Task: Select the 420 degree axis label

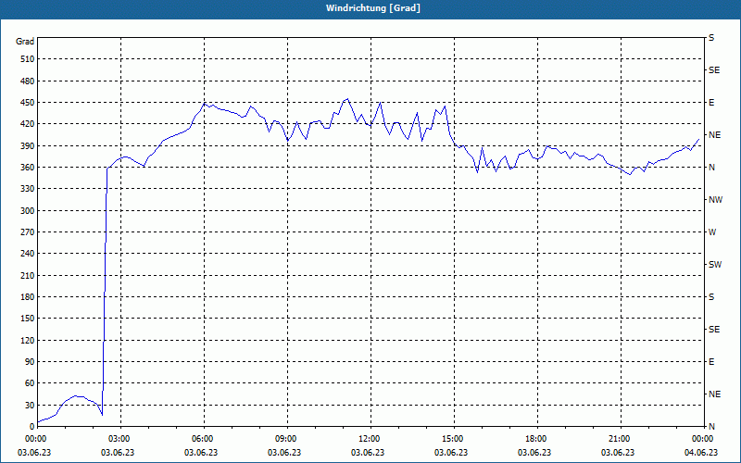Action: [x=27, y=124]
